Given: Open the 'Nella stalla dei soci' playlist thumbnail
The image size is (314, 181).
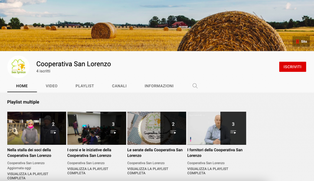Looking at the screenshot, I should click(37, 128).
